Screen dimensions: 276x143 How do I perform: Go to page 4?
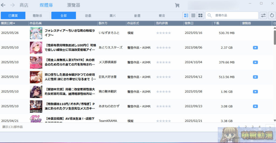(260, 127)
